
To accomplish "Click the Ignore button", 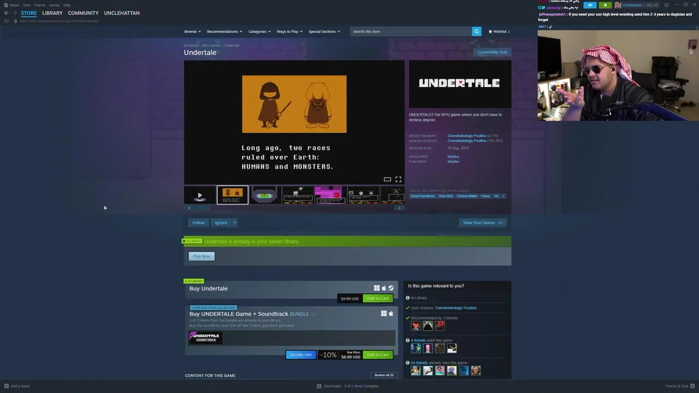I will pyautogui.click(x=221, y=223).
